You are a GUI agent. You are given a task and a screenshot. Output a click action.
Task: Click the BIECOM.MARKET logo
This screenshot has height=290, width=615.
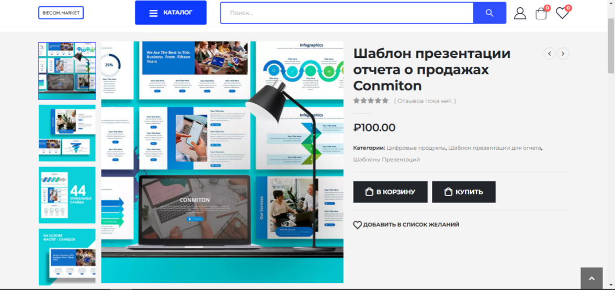click(61, 13)
